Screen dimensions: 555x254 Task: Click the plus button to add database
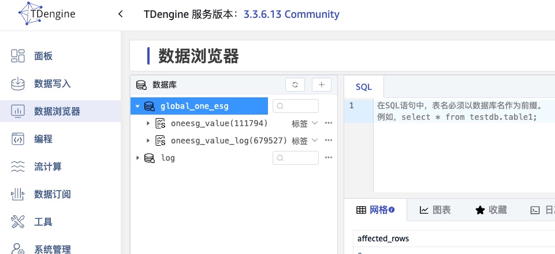click(x=322, y=85)
